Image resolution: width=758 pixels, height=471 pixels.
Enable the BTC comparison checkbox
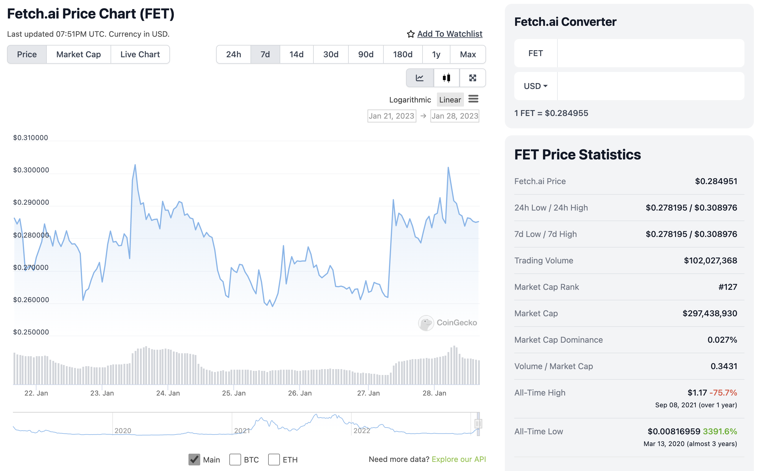pos(235,460)
